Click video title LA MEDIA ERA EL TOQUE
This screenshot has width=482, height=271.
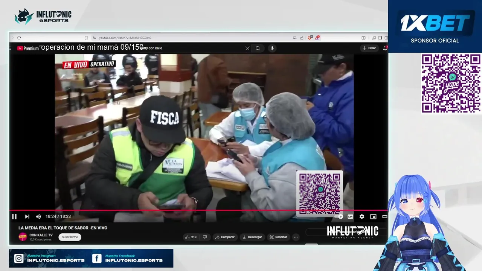[x=63, y=228]
